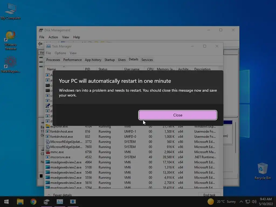Launch Google Chrome from taskbar

click(x=33, y=202)
